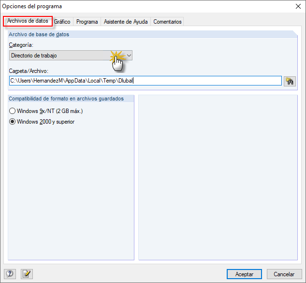
Task: Select Windows 2000 y superior option
Action: [x=42, y=122]
